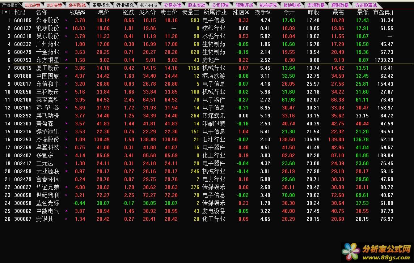This screenshot has width=414, height=263.
Task: Open the 重要概念 tab
Action: [101, 5]
